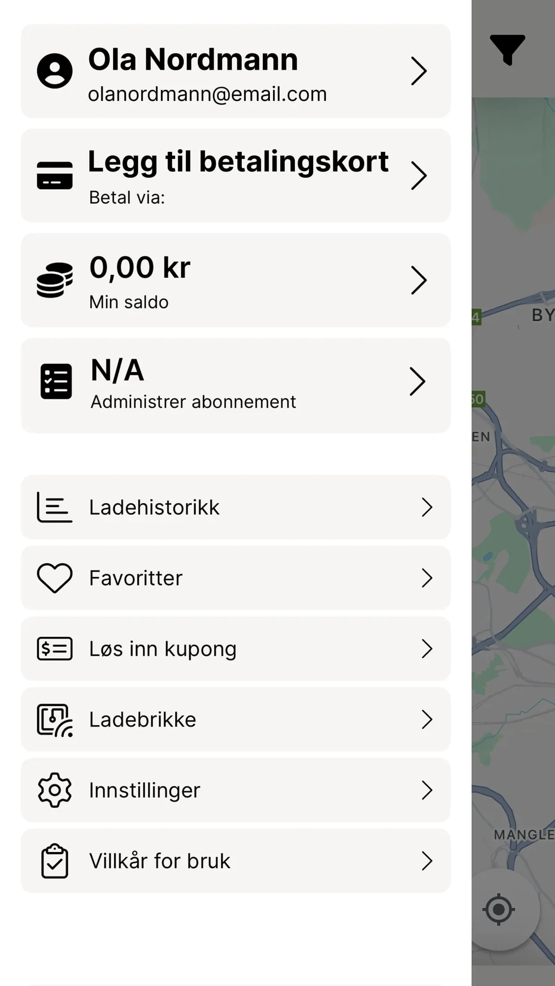Expand Ola Nordmann profile chevron

pos(419,71)
